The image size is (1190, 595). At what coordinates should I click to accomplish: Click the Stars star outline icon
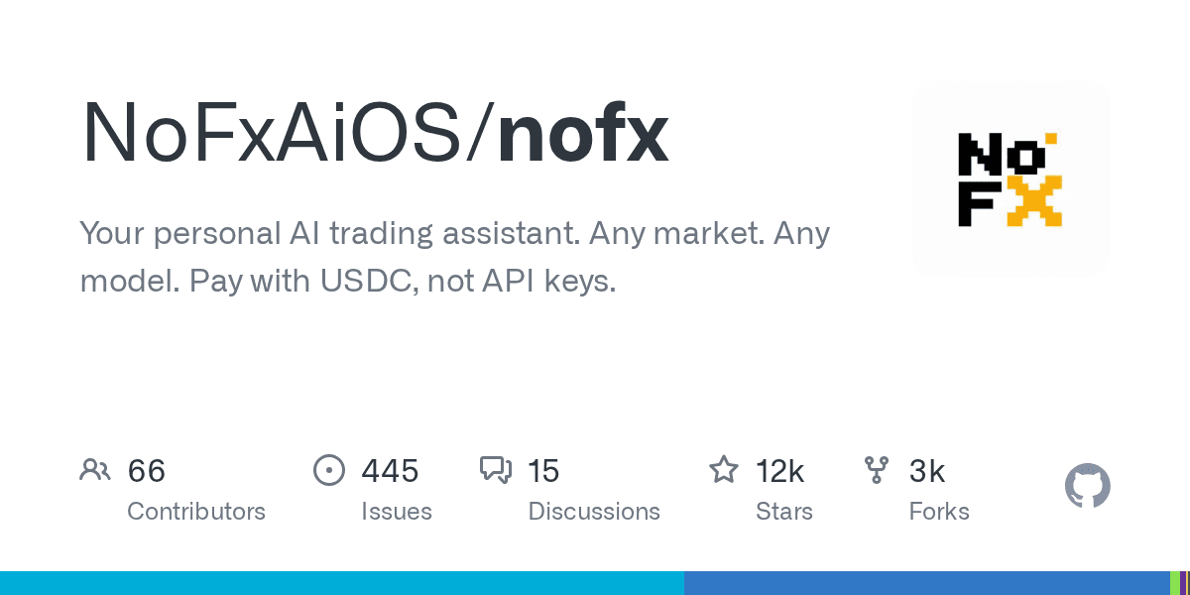(x=723, y=470)
